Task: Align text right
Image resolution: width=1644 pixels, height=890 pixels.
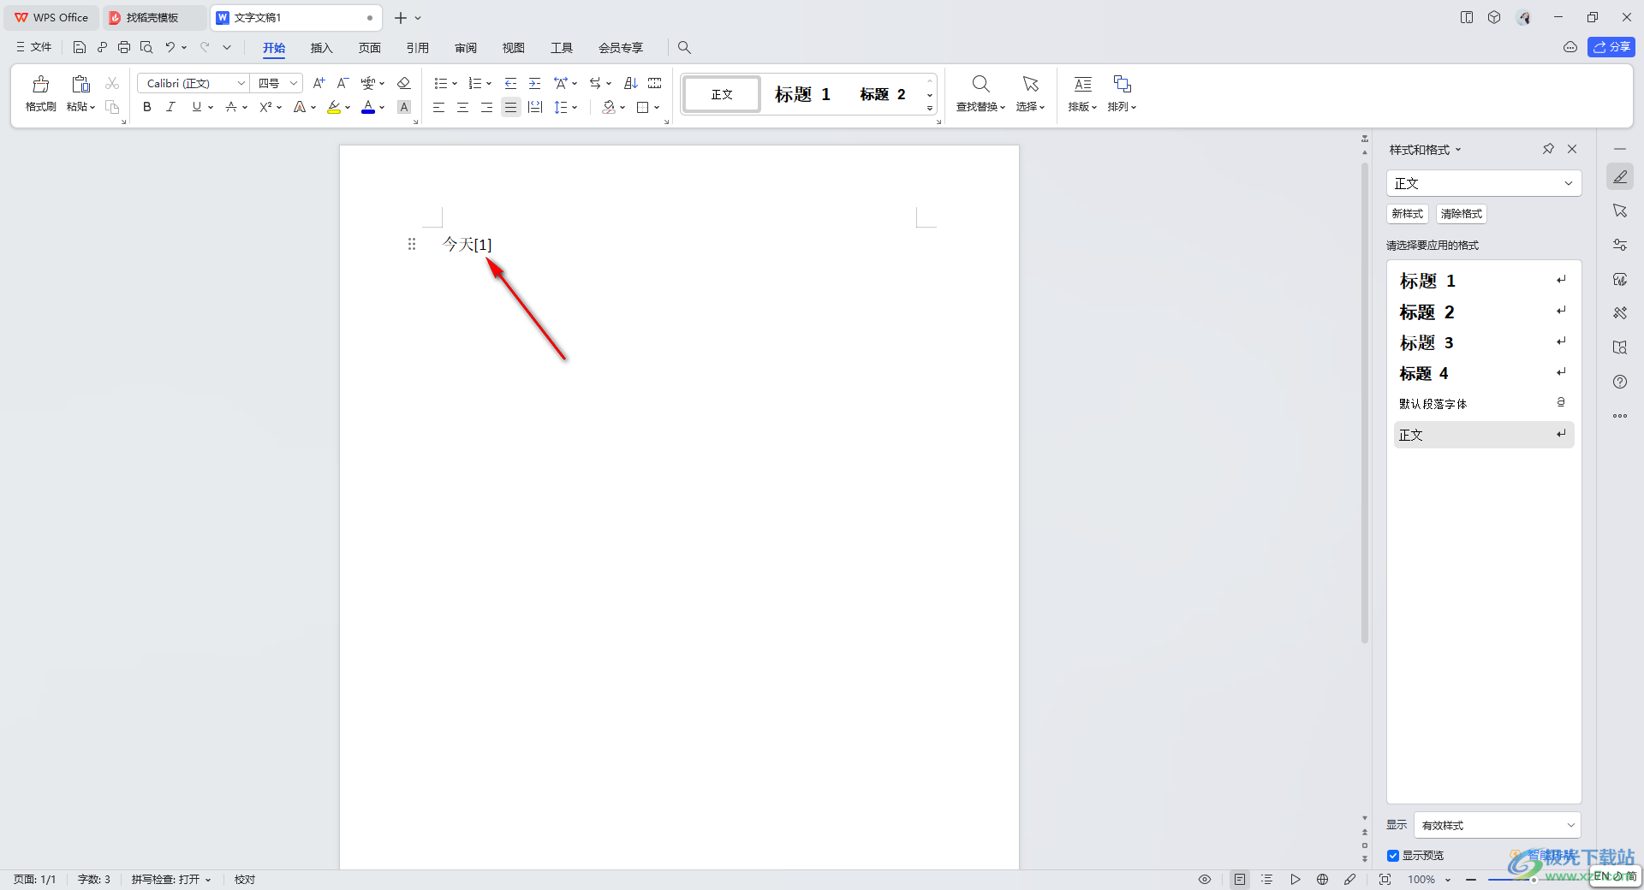Action: click(486, 107)
